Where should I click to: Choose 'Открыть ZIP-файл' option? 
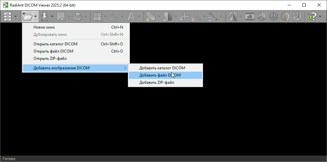[x=50, y=58]
